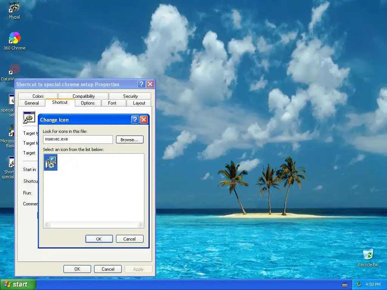Click the icon list left scroll arrow

pos(47,224)
